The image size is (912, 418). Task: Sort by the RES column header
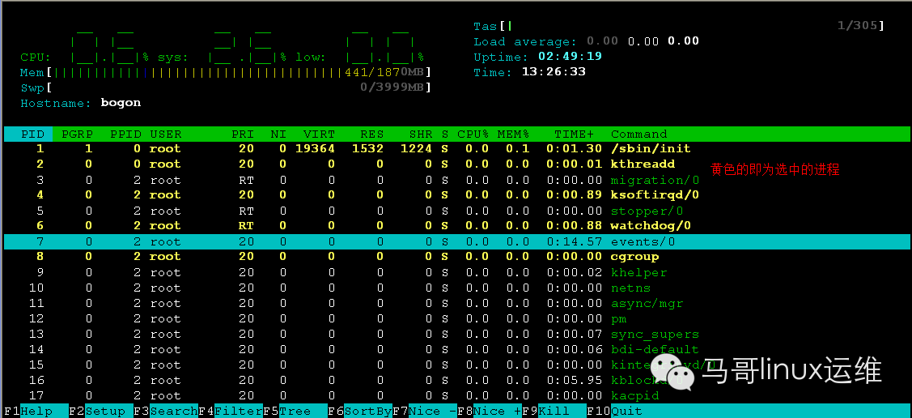[371, 134]
